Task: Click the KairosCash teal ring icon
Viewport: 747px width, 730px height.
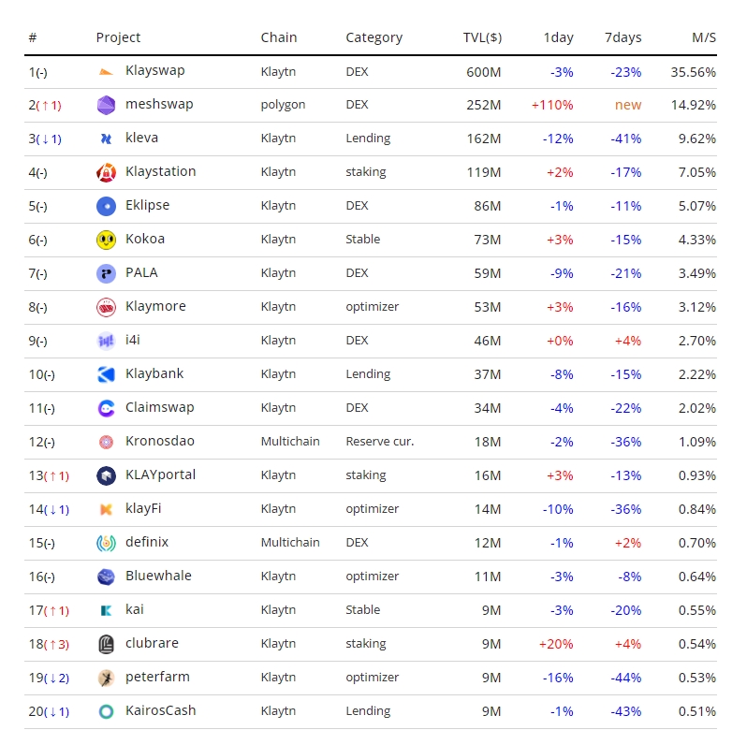Action: point(106,711)
